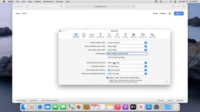Toggle the Safari sidebar button
Image resolution: width=200 pixels, height=112 pixels.
click(x=27, y=6)
